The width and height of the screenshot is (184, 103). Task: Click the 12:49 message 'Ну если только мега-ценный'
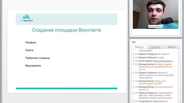point(153,88)
